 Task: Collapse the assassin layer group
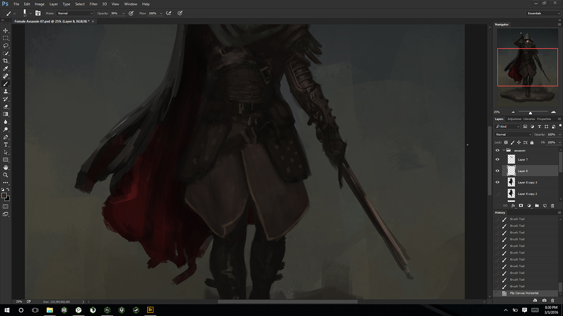503,151
